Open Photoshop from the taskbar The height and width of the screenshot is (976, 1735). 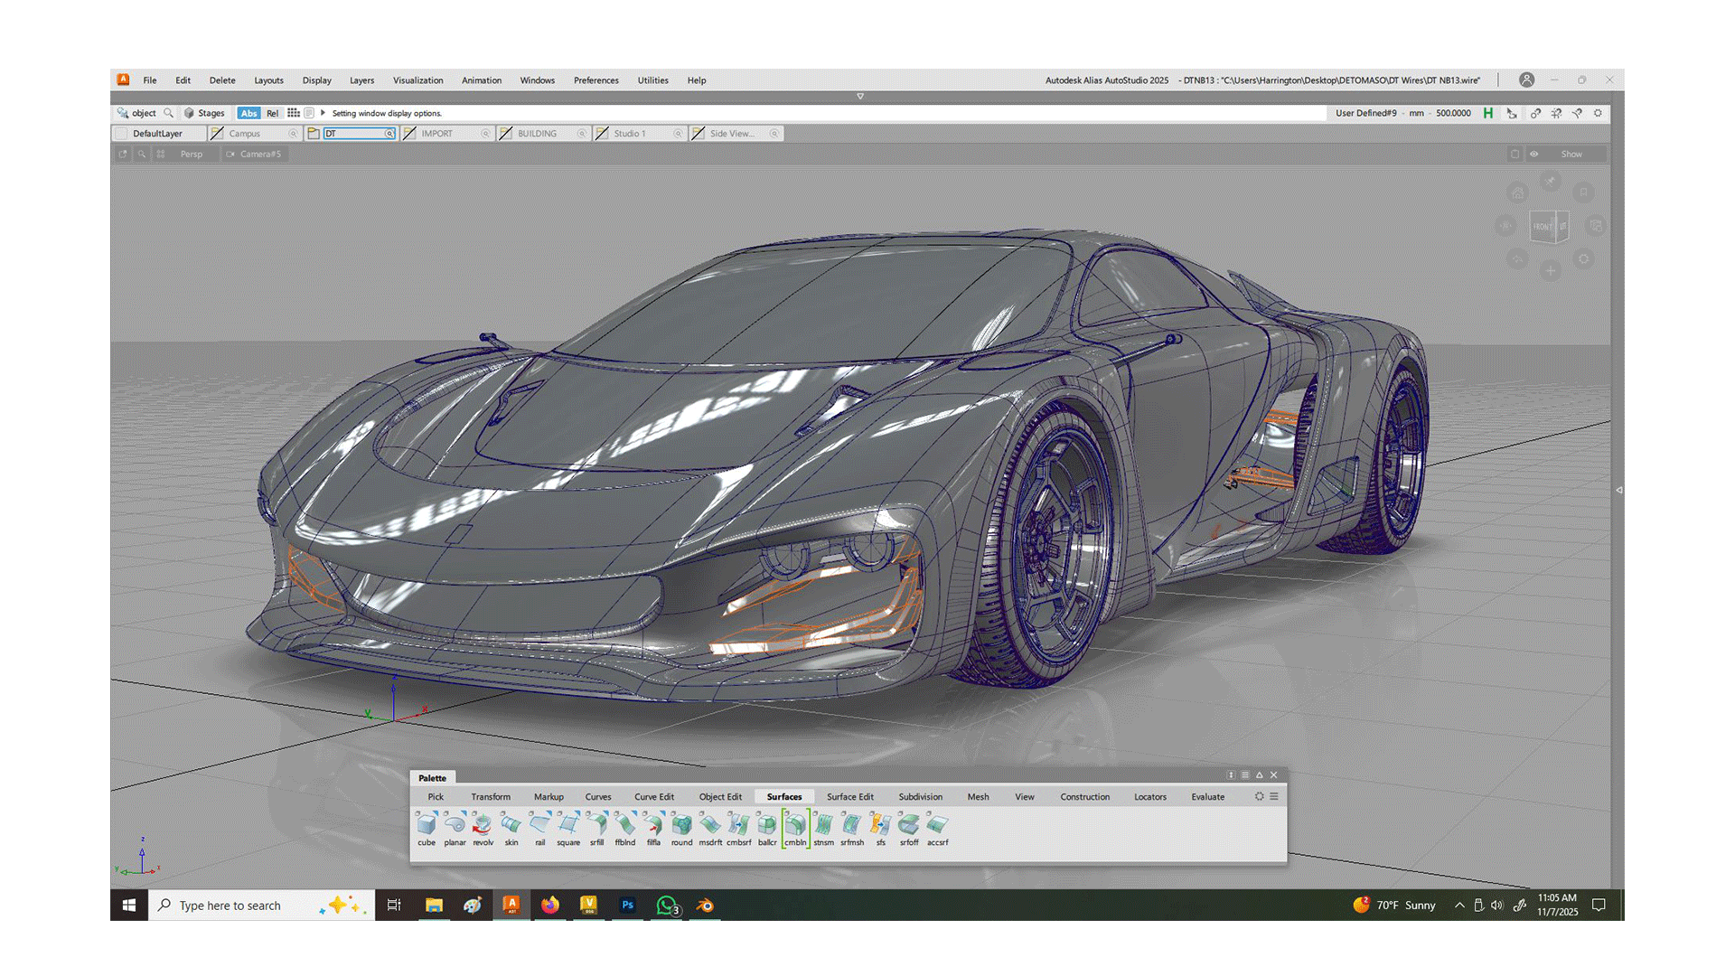(627, 906)
